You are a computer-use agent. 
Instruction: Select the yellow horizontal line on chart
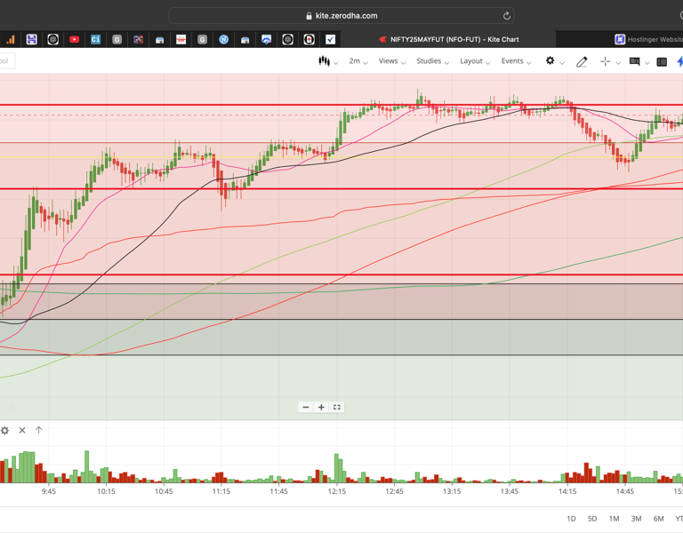coord(341,157)
